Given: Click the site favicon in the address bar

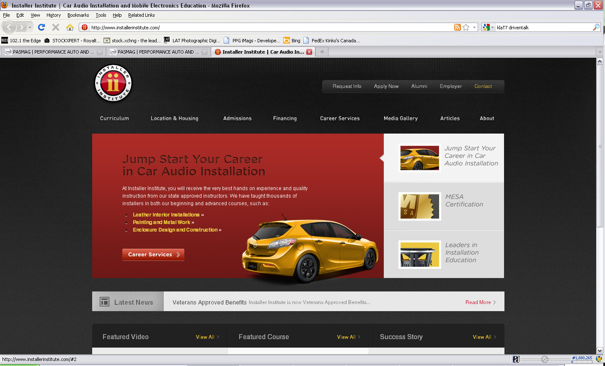Looking at the screenshot, I should pyautogui.click(x=85, y=27).
